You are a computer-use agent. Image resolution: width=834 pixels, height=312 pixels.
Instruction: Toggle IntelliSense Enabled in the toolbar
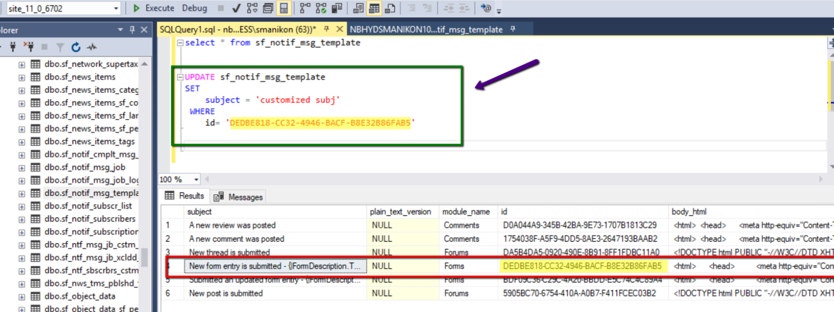point(284,8)
